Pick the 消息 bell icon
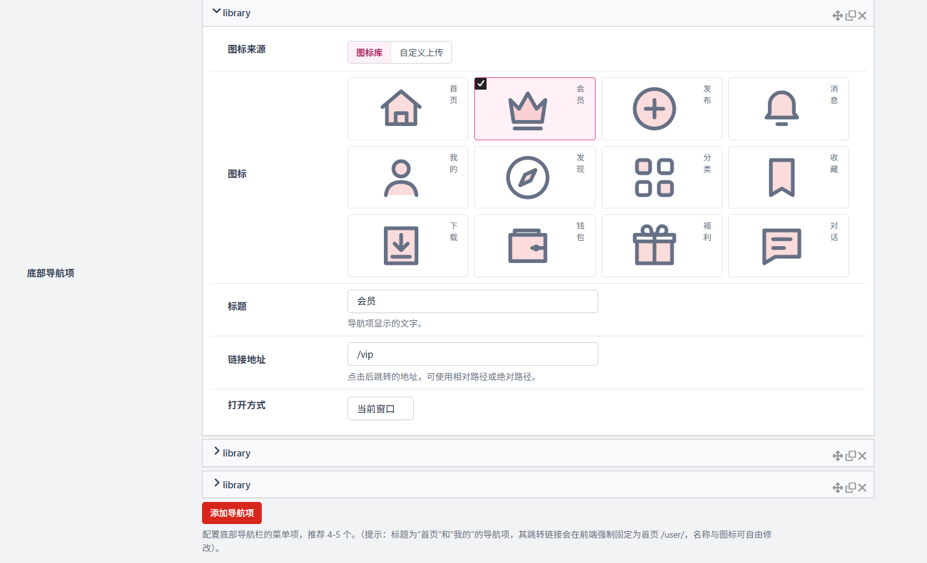Screen dimensions: 927x563 (788, 108)
